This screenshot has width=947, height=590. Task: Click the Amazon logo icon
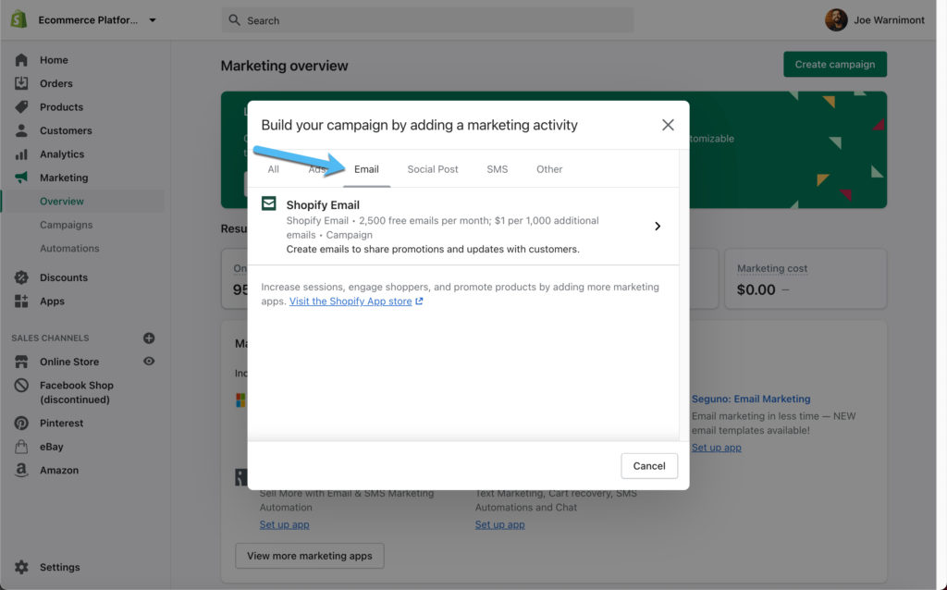click(x=21, y=470)
